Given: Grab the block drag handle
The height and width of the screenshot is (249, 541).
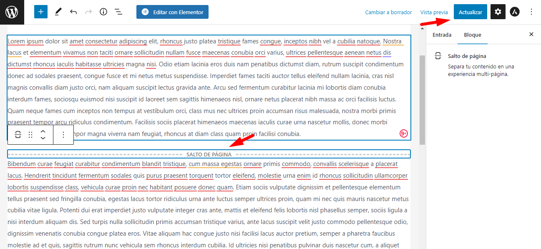Looking at the screenshot, I should tap(30, 134).
